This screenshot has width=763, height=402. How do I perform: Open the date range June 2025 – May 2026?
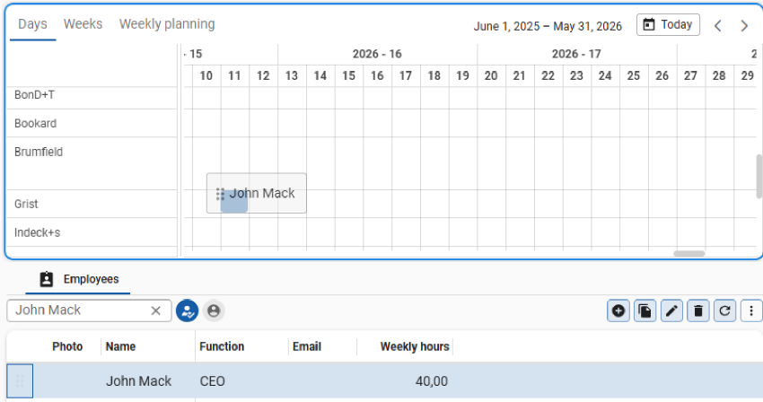point(548,26)
